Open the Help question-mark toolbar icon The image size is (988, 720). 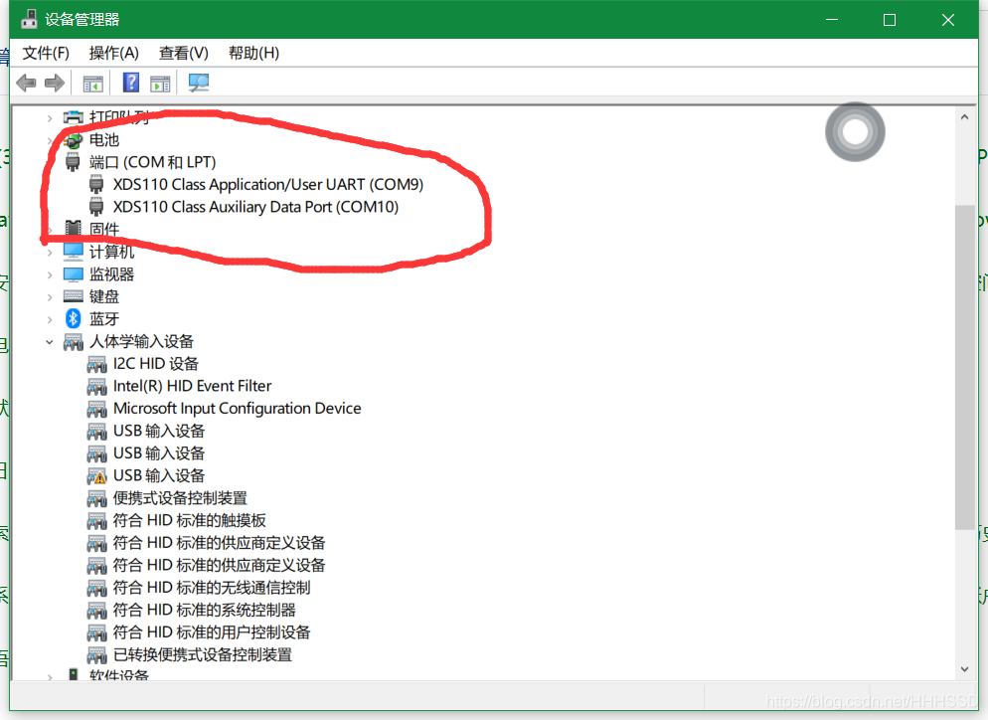point(130,83)
